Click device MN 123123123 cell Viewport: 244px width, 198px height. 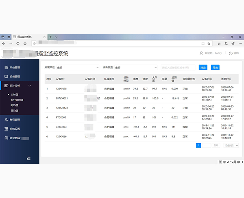[62, 108]
